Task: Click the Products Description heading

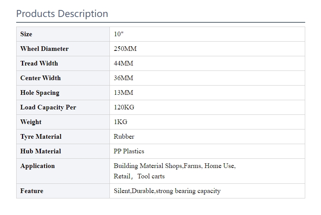Action: (x=62, y=14)
